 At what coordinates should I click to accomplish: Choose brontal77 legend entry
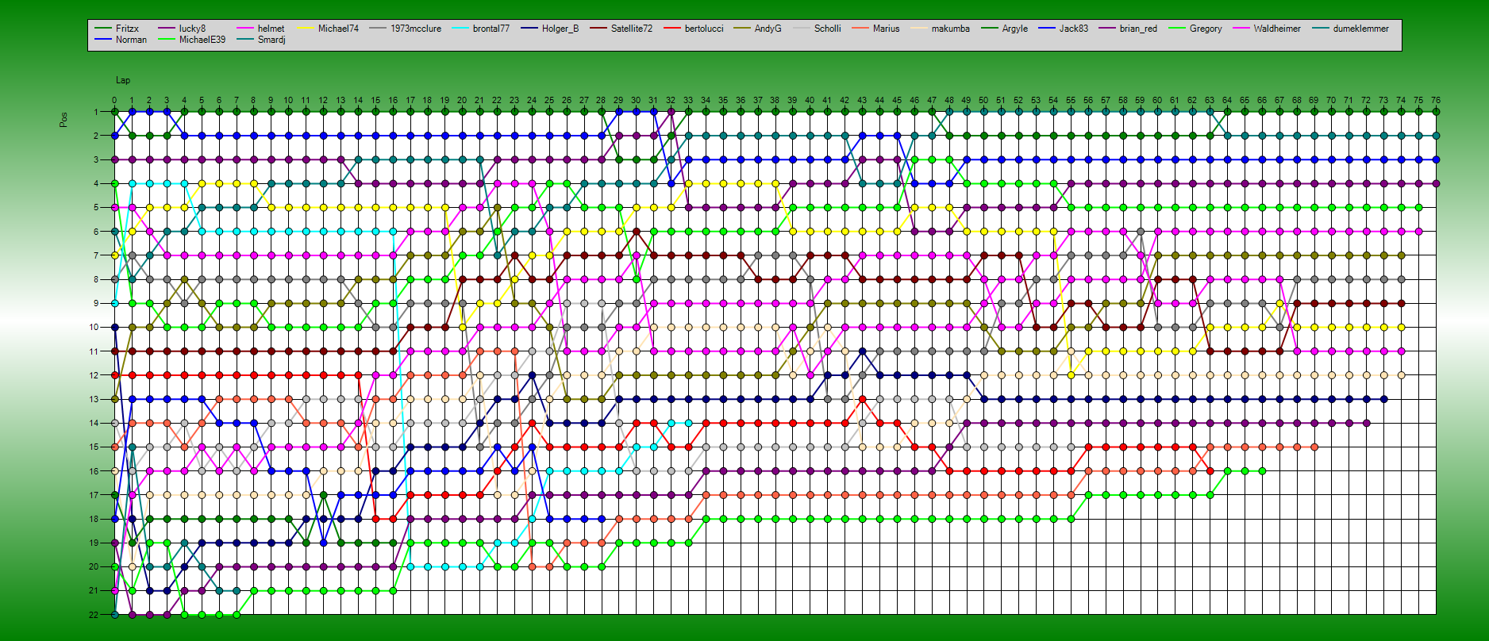pos(491,29)
